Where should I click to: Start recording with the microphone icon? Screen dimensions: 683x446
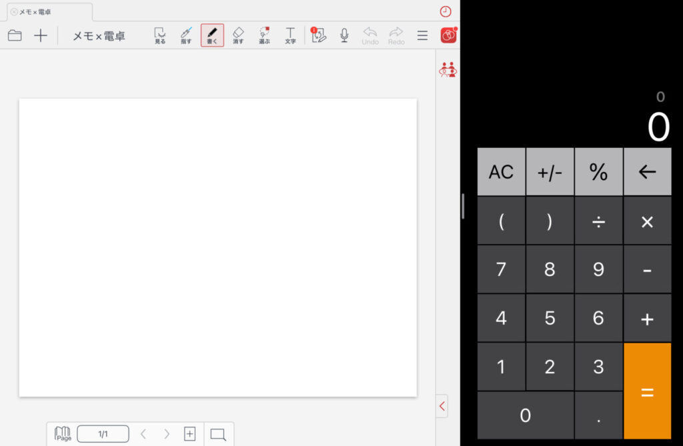pos(344,35)
